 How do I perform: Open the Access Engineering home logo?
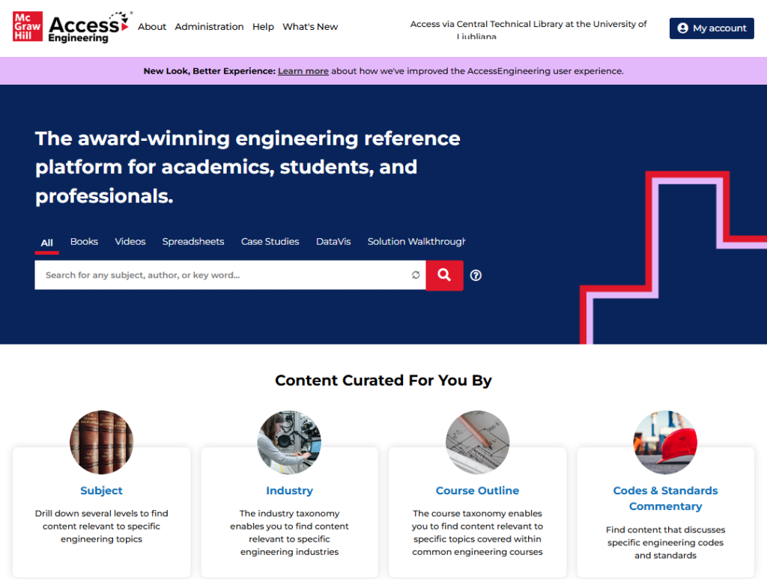click(x=89, y=28)
